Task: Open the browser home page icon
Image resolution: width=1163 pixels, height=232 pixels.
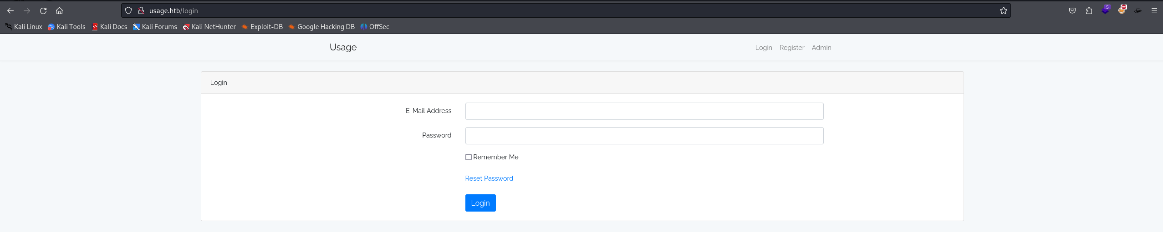Action: [x=59, y=10]
